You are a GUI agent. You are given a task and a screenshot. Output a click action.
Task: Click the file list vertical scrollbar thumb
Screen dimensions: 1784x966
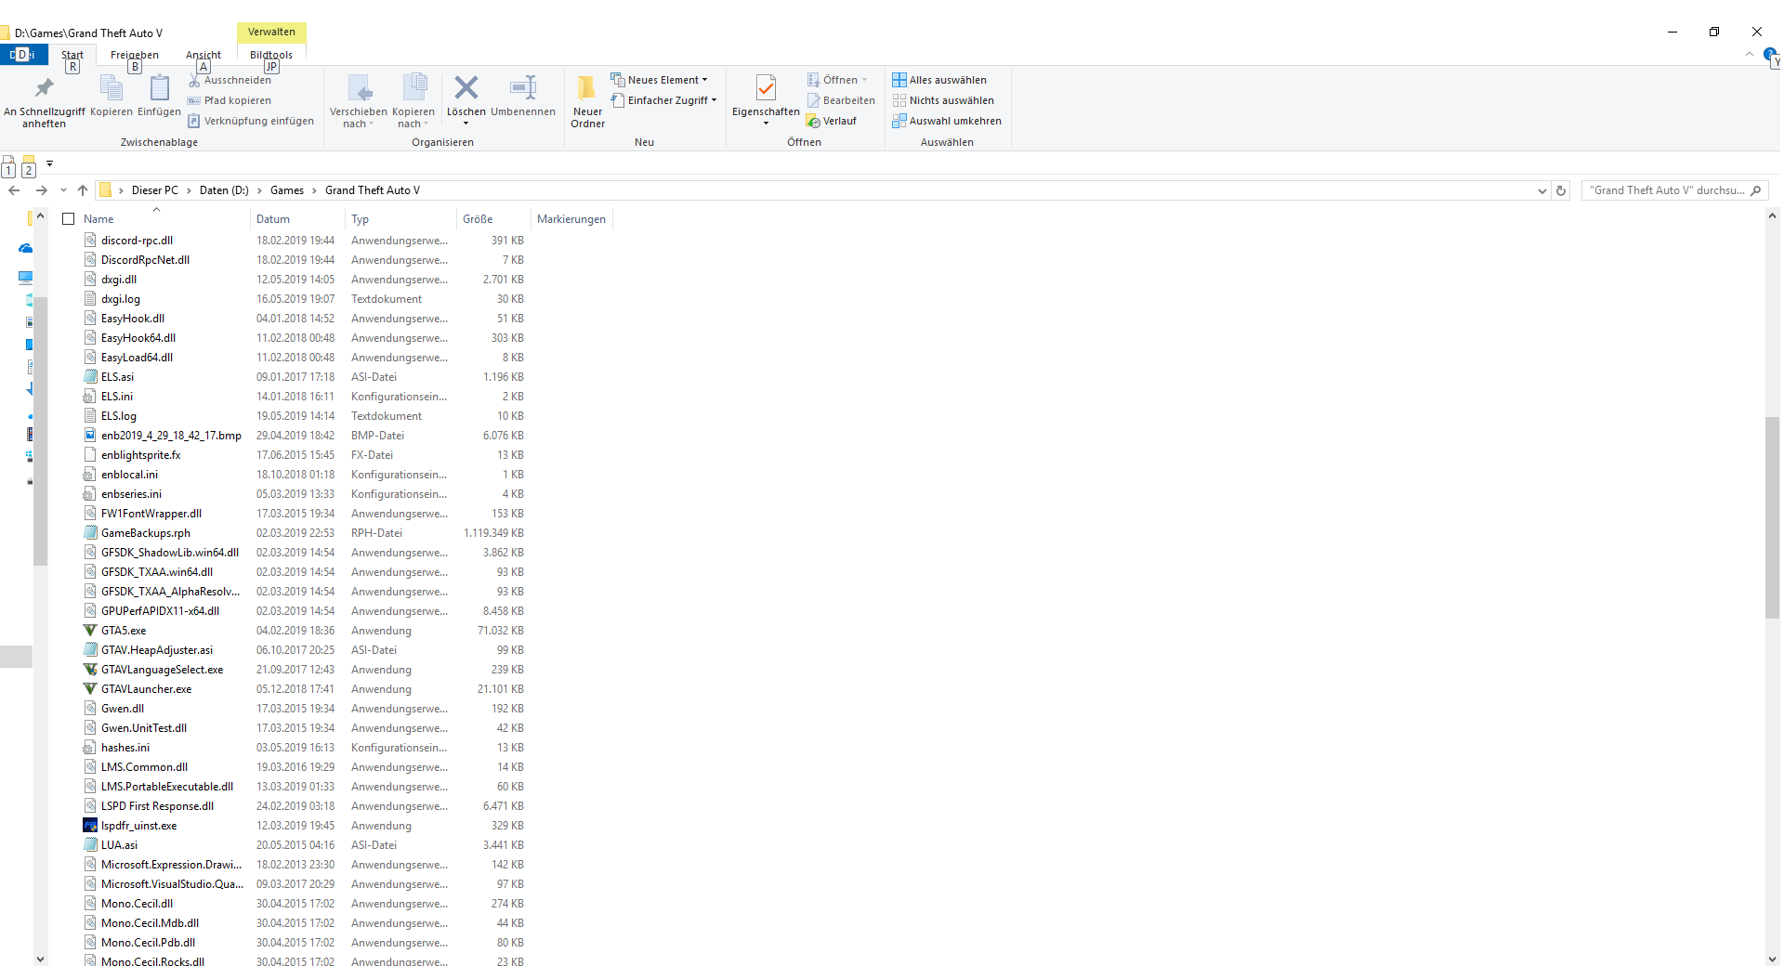click(1772, 517)
